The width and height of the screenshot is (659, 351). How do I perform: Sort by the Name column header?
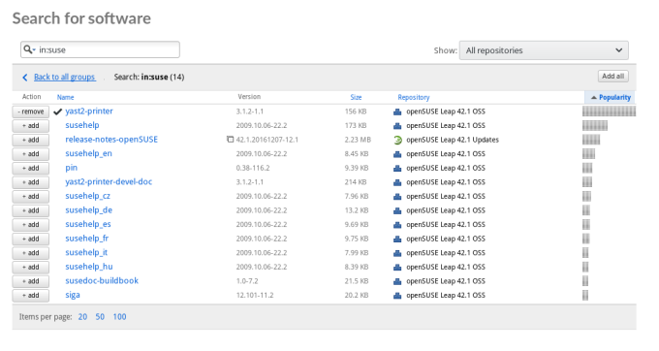click(65, 97)
